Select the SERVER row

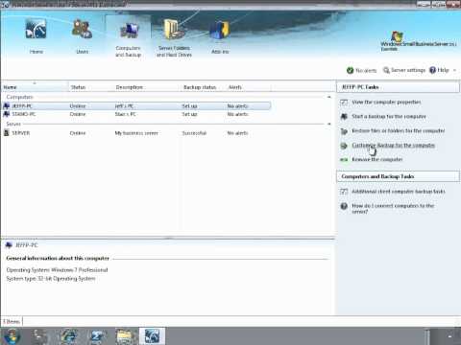(136, 133)
